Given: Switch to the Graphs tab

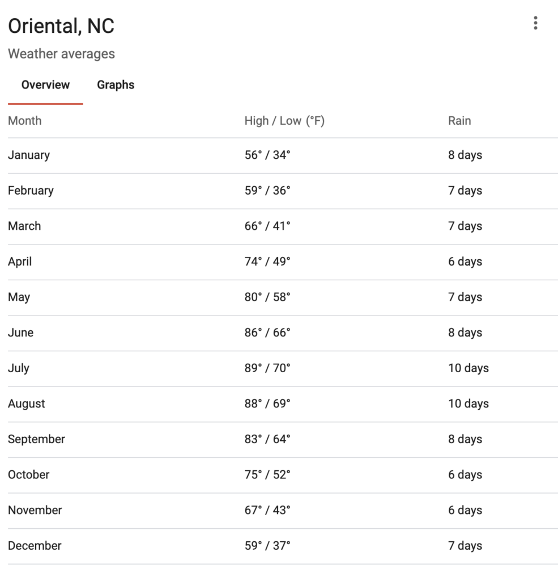Looking at the screenshot, I should [x=116, y=85].
